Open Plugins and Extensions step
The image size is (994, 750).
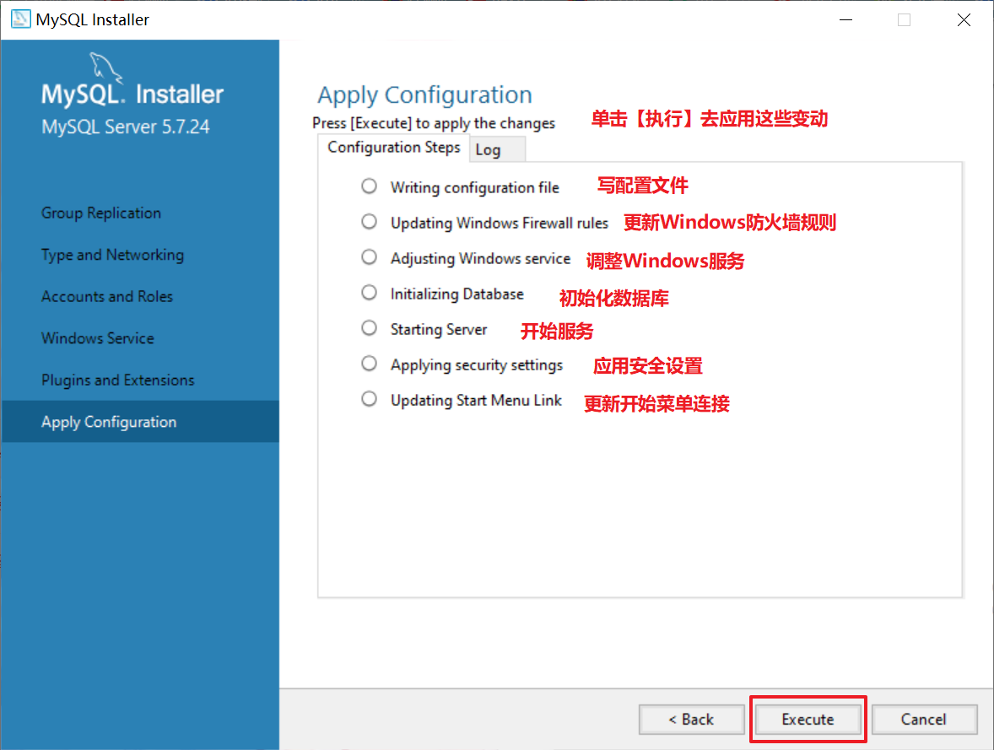point(118,380)
